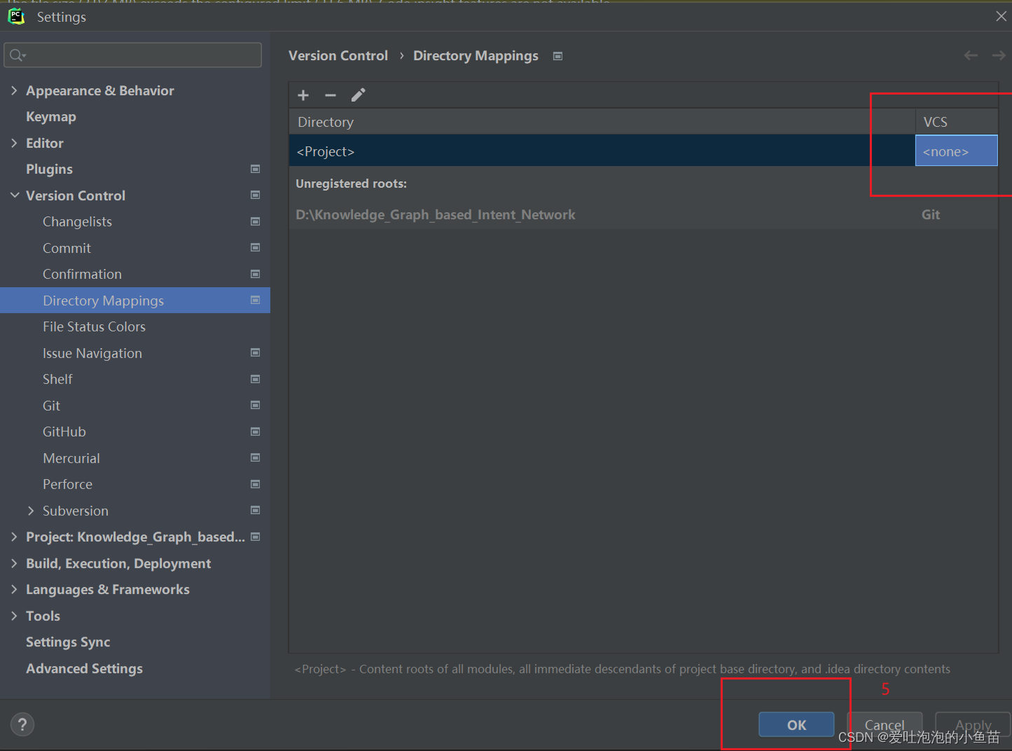Collapse the Version Control section
The image size is (1012, 751).
tap(14, 195)
